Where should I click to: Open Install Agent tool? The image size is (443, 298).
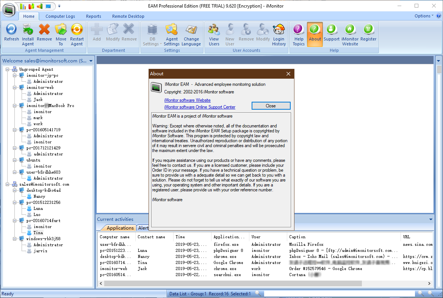28,35
